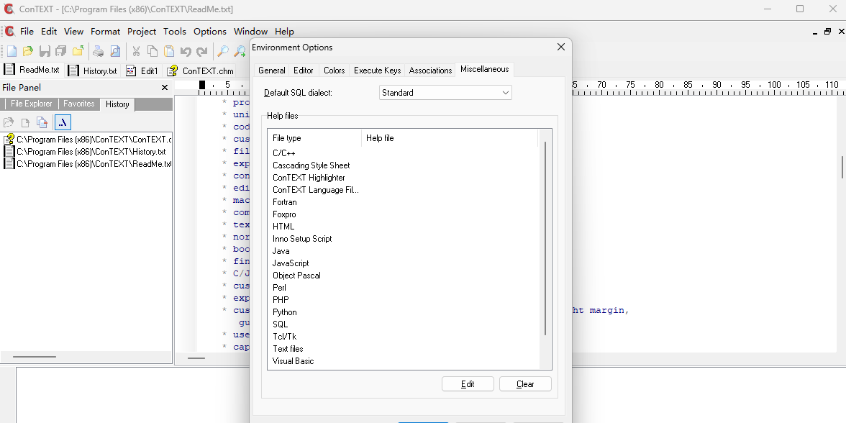Click the New file toolbar icon
The height and width of the screenshot is (423, 846).
click(12, 51)
